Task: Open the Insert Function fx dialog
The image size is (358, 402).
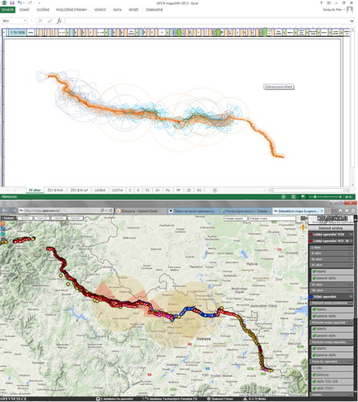Action: (60, 21)
